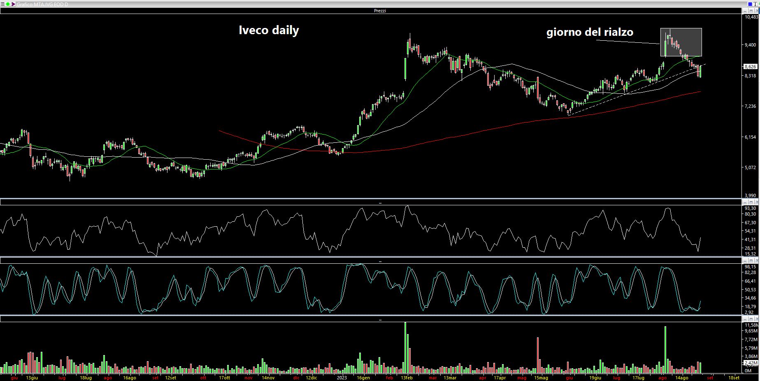760x381 pixels.
Task: Click the 17lug date on time axis
Action: coord(638,378)
